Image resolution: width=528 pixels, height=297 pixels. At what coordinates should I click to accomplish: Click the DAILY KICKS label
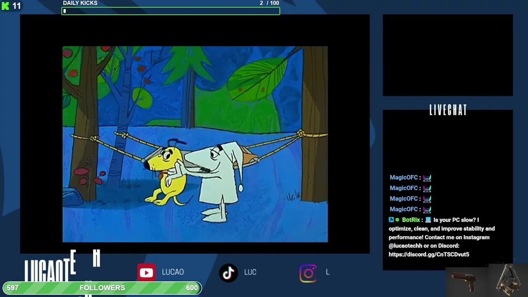pos(80,3)
